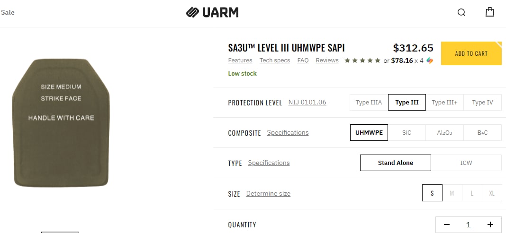The height and width of the screenshot is (233, 506).
Task: Open the Determine size link
Action: pyautogui.click(x=268, y=193)
